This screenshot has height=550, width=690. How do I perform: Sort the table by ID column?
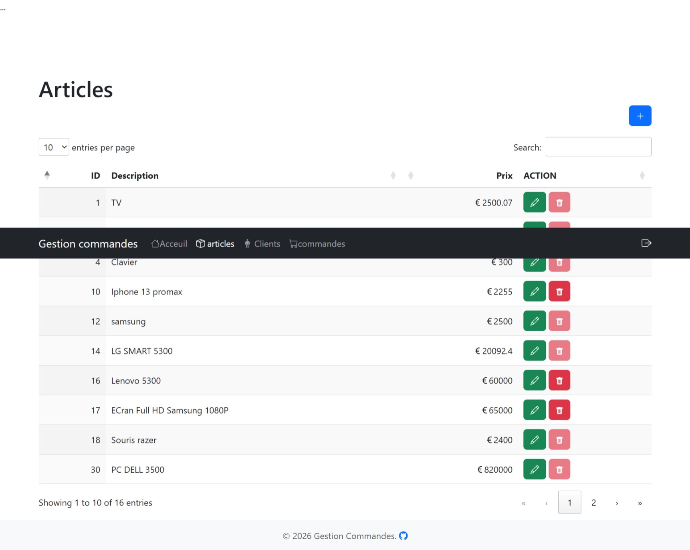(95, 175)
